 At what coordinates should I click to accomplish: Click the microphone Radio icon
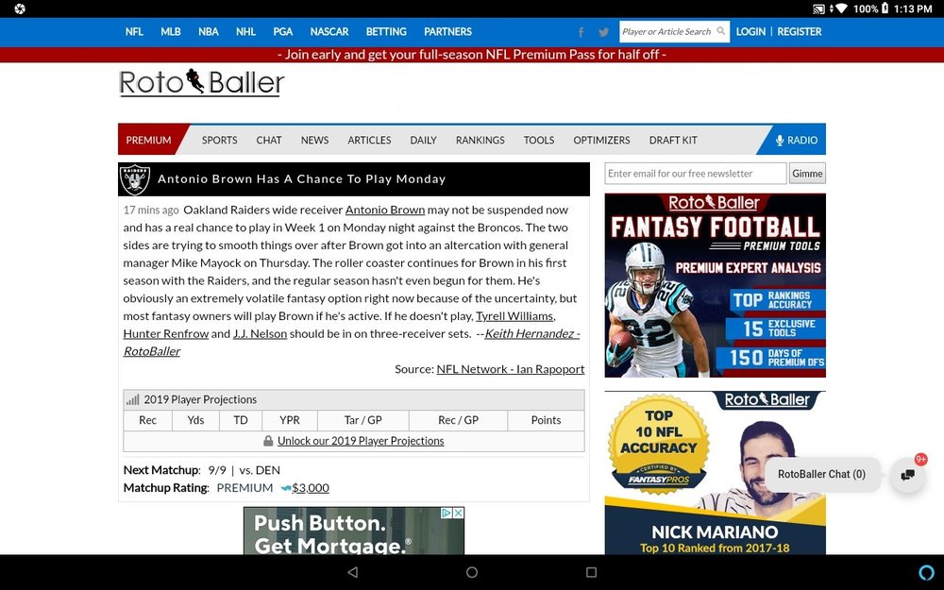point(780,141)
